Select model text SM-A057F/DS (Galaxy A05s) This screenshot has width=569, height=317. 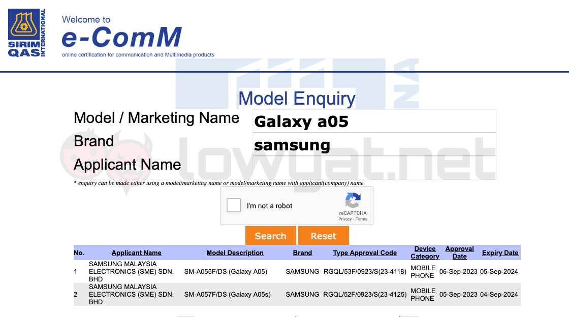[x=228, y=295]
